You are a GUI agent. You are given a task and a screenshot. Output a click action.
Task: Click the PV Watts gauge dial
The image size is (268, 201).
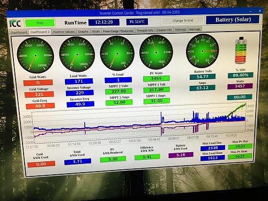pos(156,53)
